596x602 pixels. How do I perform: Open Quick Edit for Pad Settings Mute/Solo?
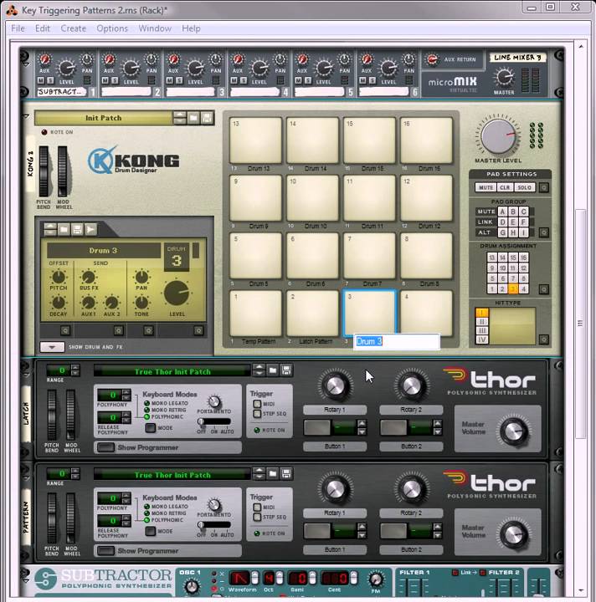pyautogui.click(x=543, y=187)
